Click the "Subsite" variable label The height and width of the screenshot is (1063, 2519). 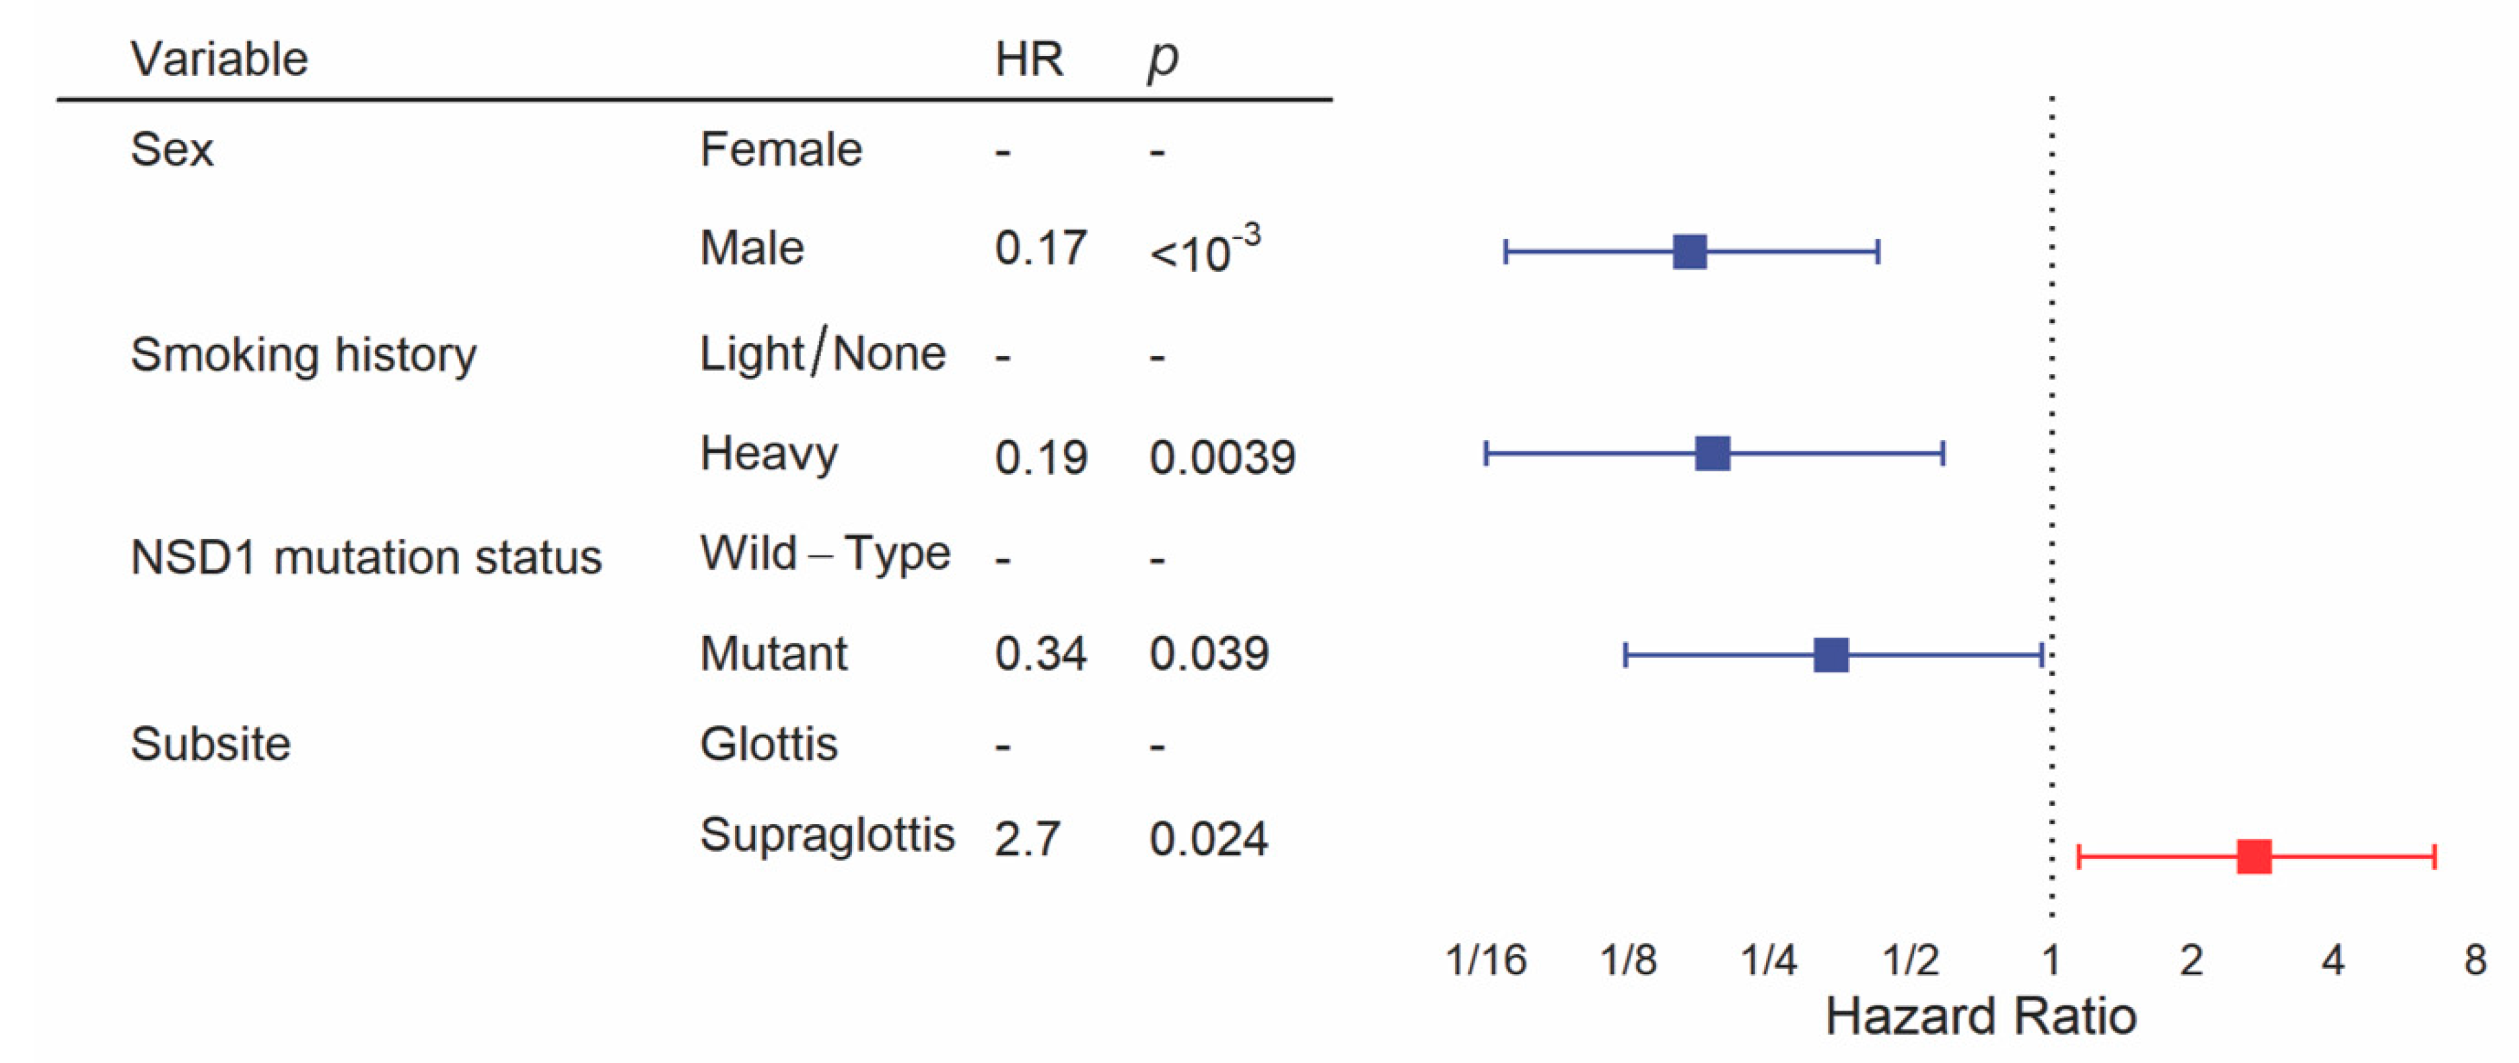pyautogui.click(x=210, y=744)
